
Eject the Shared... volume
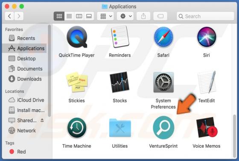(x=42, y=120)
